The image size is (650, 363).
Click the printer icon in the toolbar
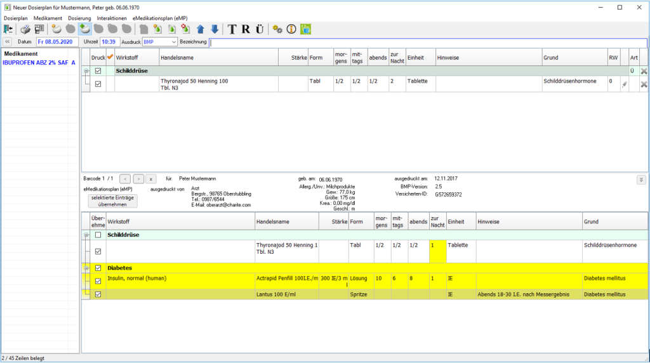[25, 29]
